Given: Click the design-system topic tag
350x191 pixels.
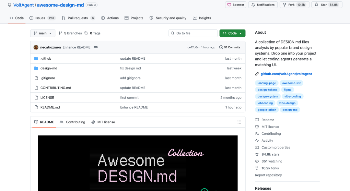Looking at the screenshot, I should [x=268, y=97].
